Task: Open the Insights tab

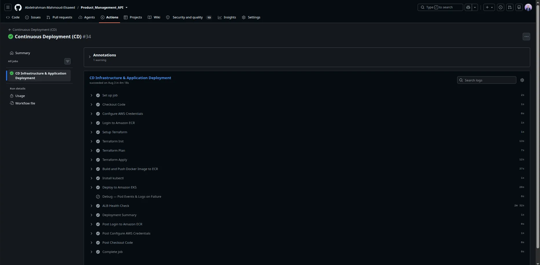Action: coord(227,17)
